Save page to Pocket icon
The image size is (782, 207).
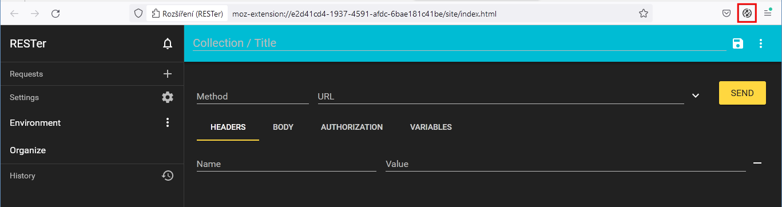click(725, 13)
